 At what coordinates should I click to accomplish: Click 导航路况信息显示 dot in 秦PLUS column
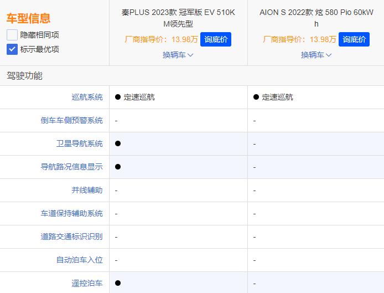point(118,167)
